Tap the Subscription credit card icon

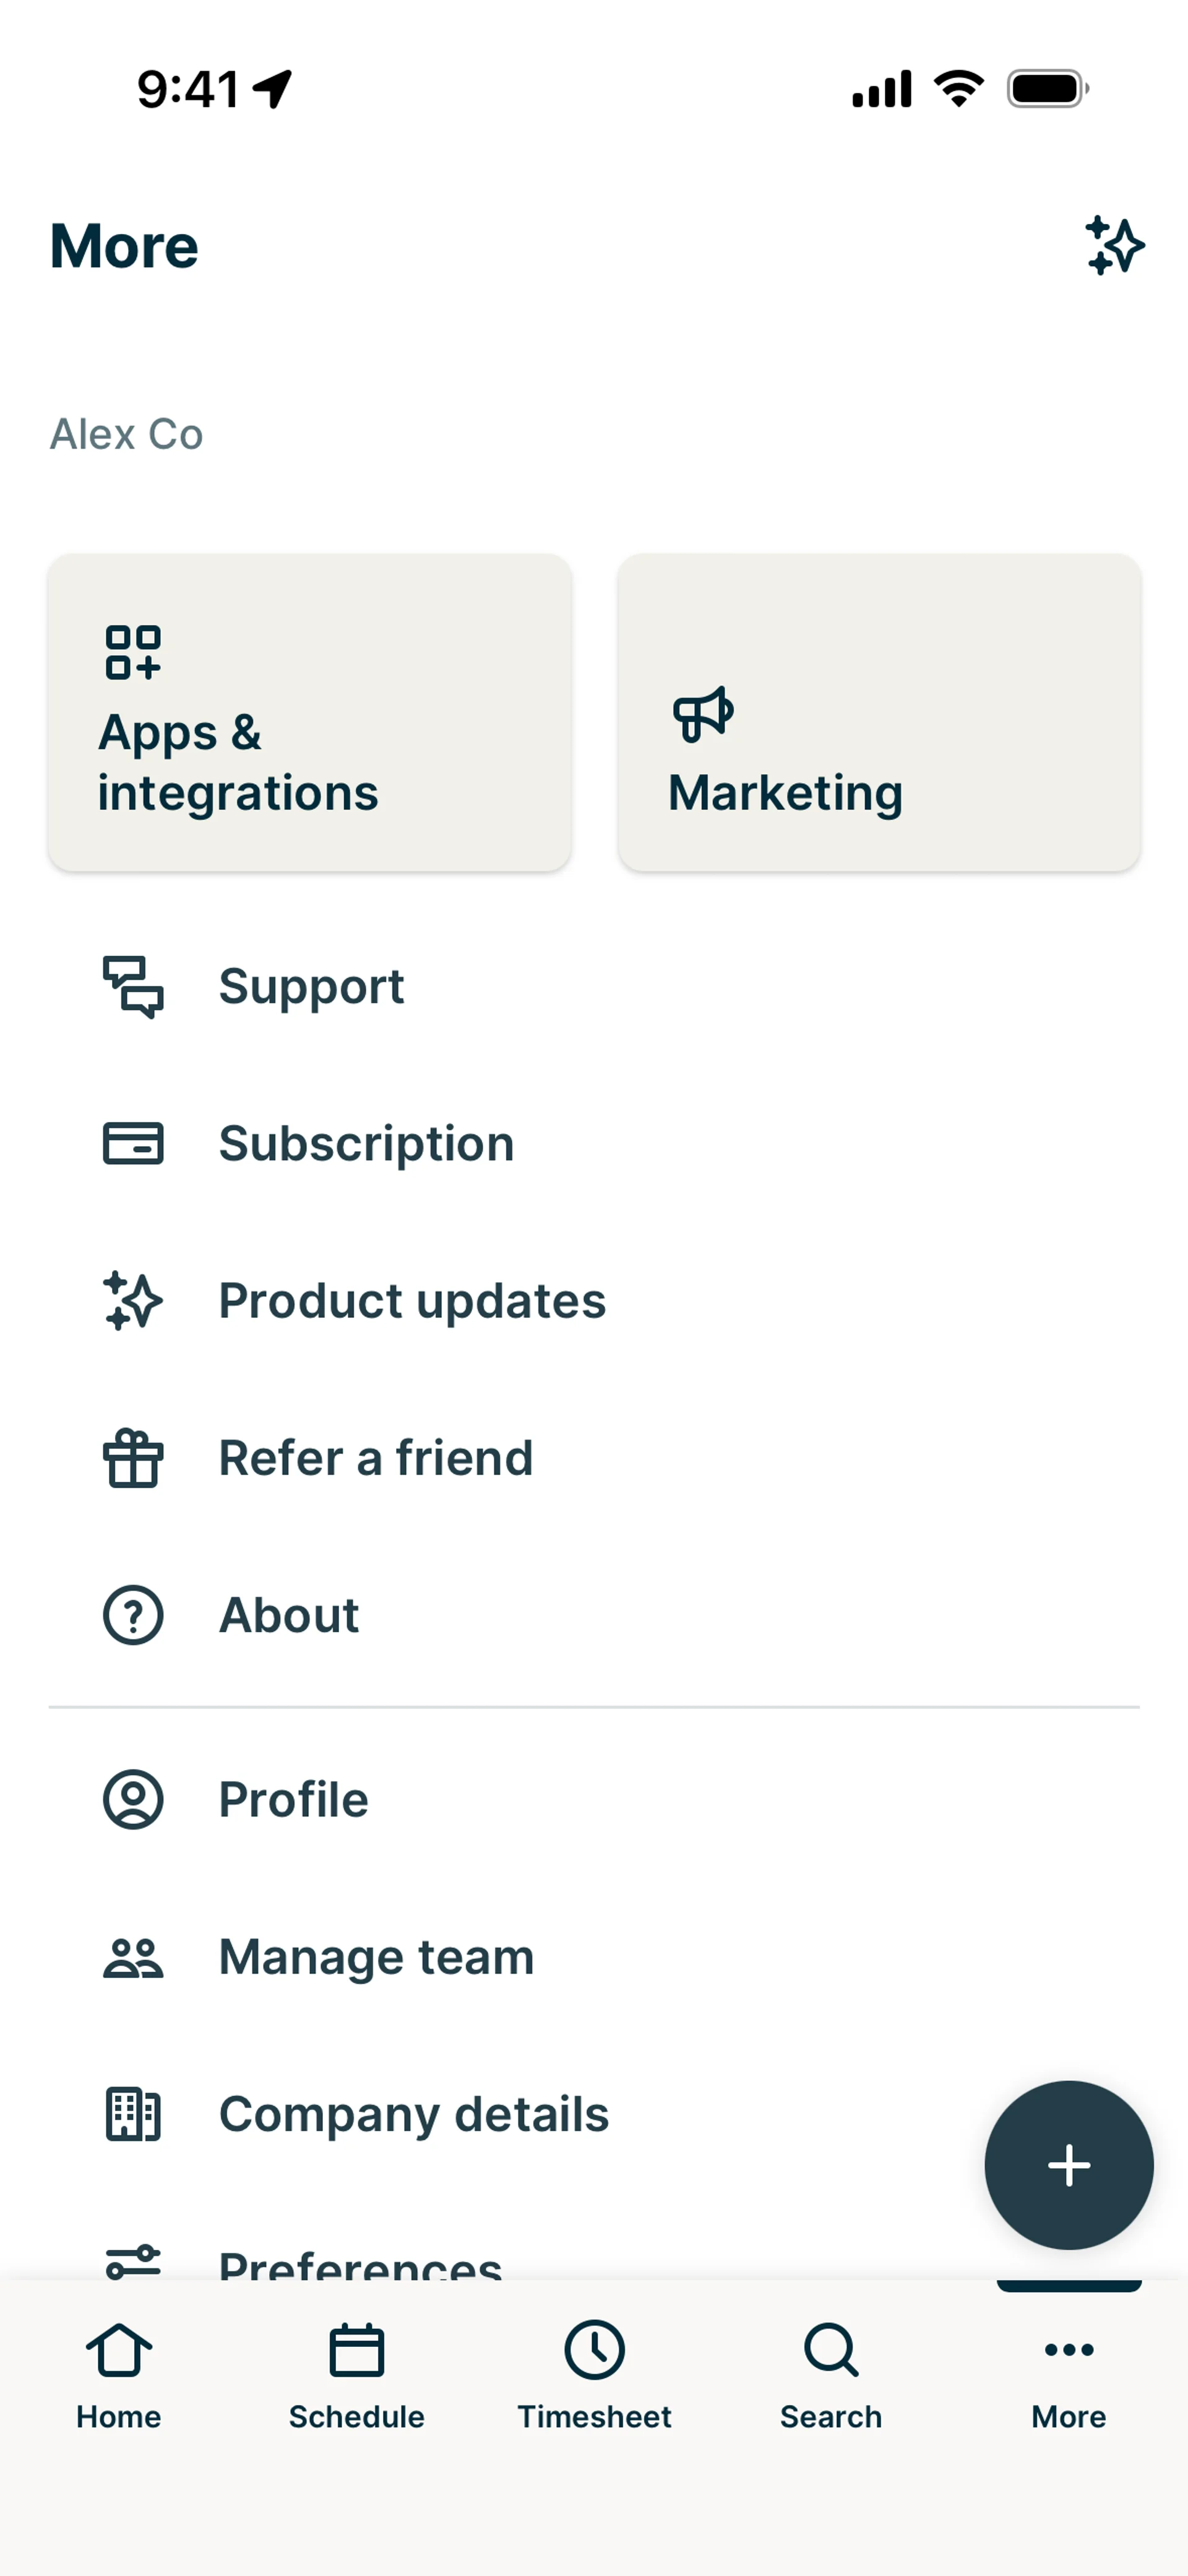click(x=133, y=1143)
